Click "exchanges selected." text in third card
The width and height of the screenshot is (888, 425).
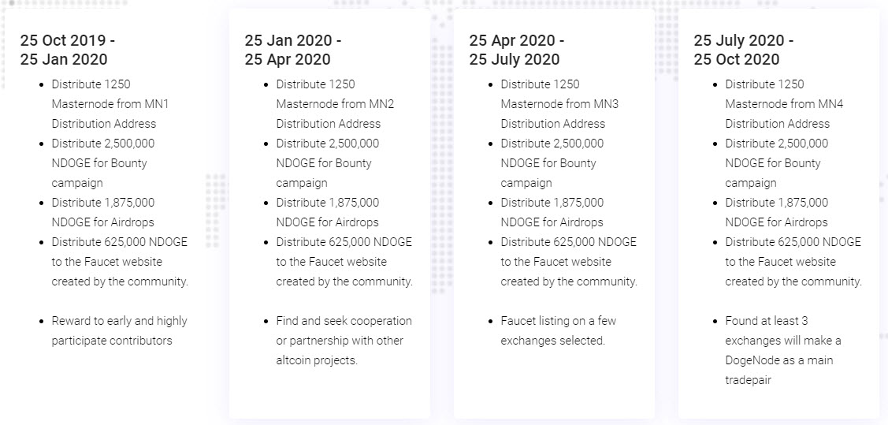pos(553,341)
